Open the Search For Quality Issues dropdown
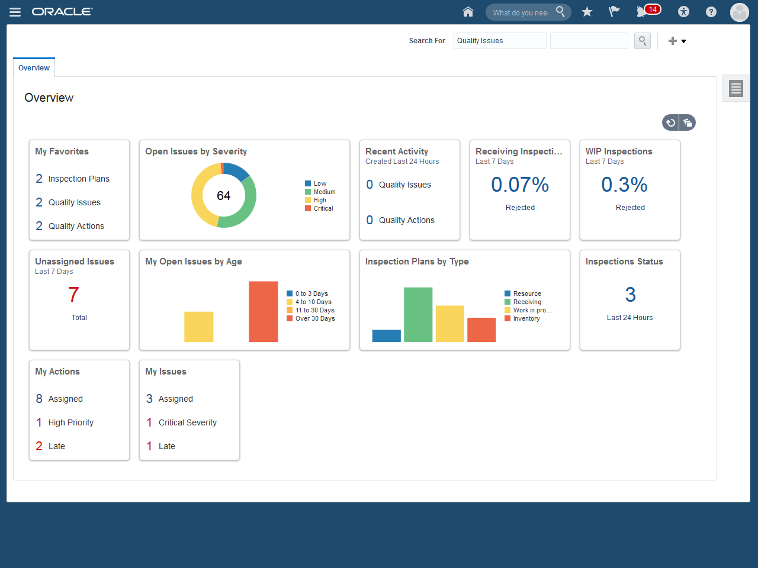 point(500,41)
